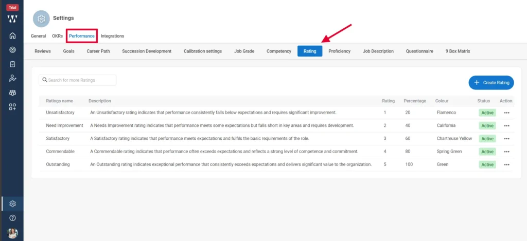
Task: Click the W logo in sidebar
Action: click(12, 19)
